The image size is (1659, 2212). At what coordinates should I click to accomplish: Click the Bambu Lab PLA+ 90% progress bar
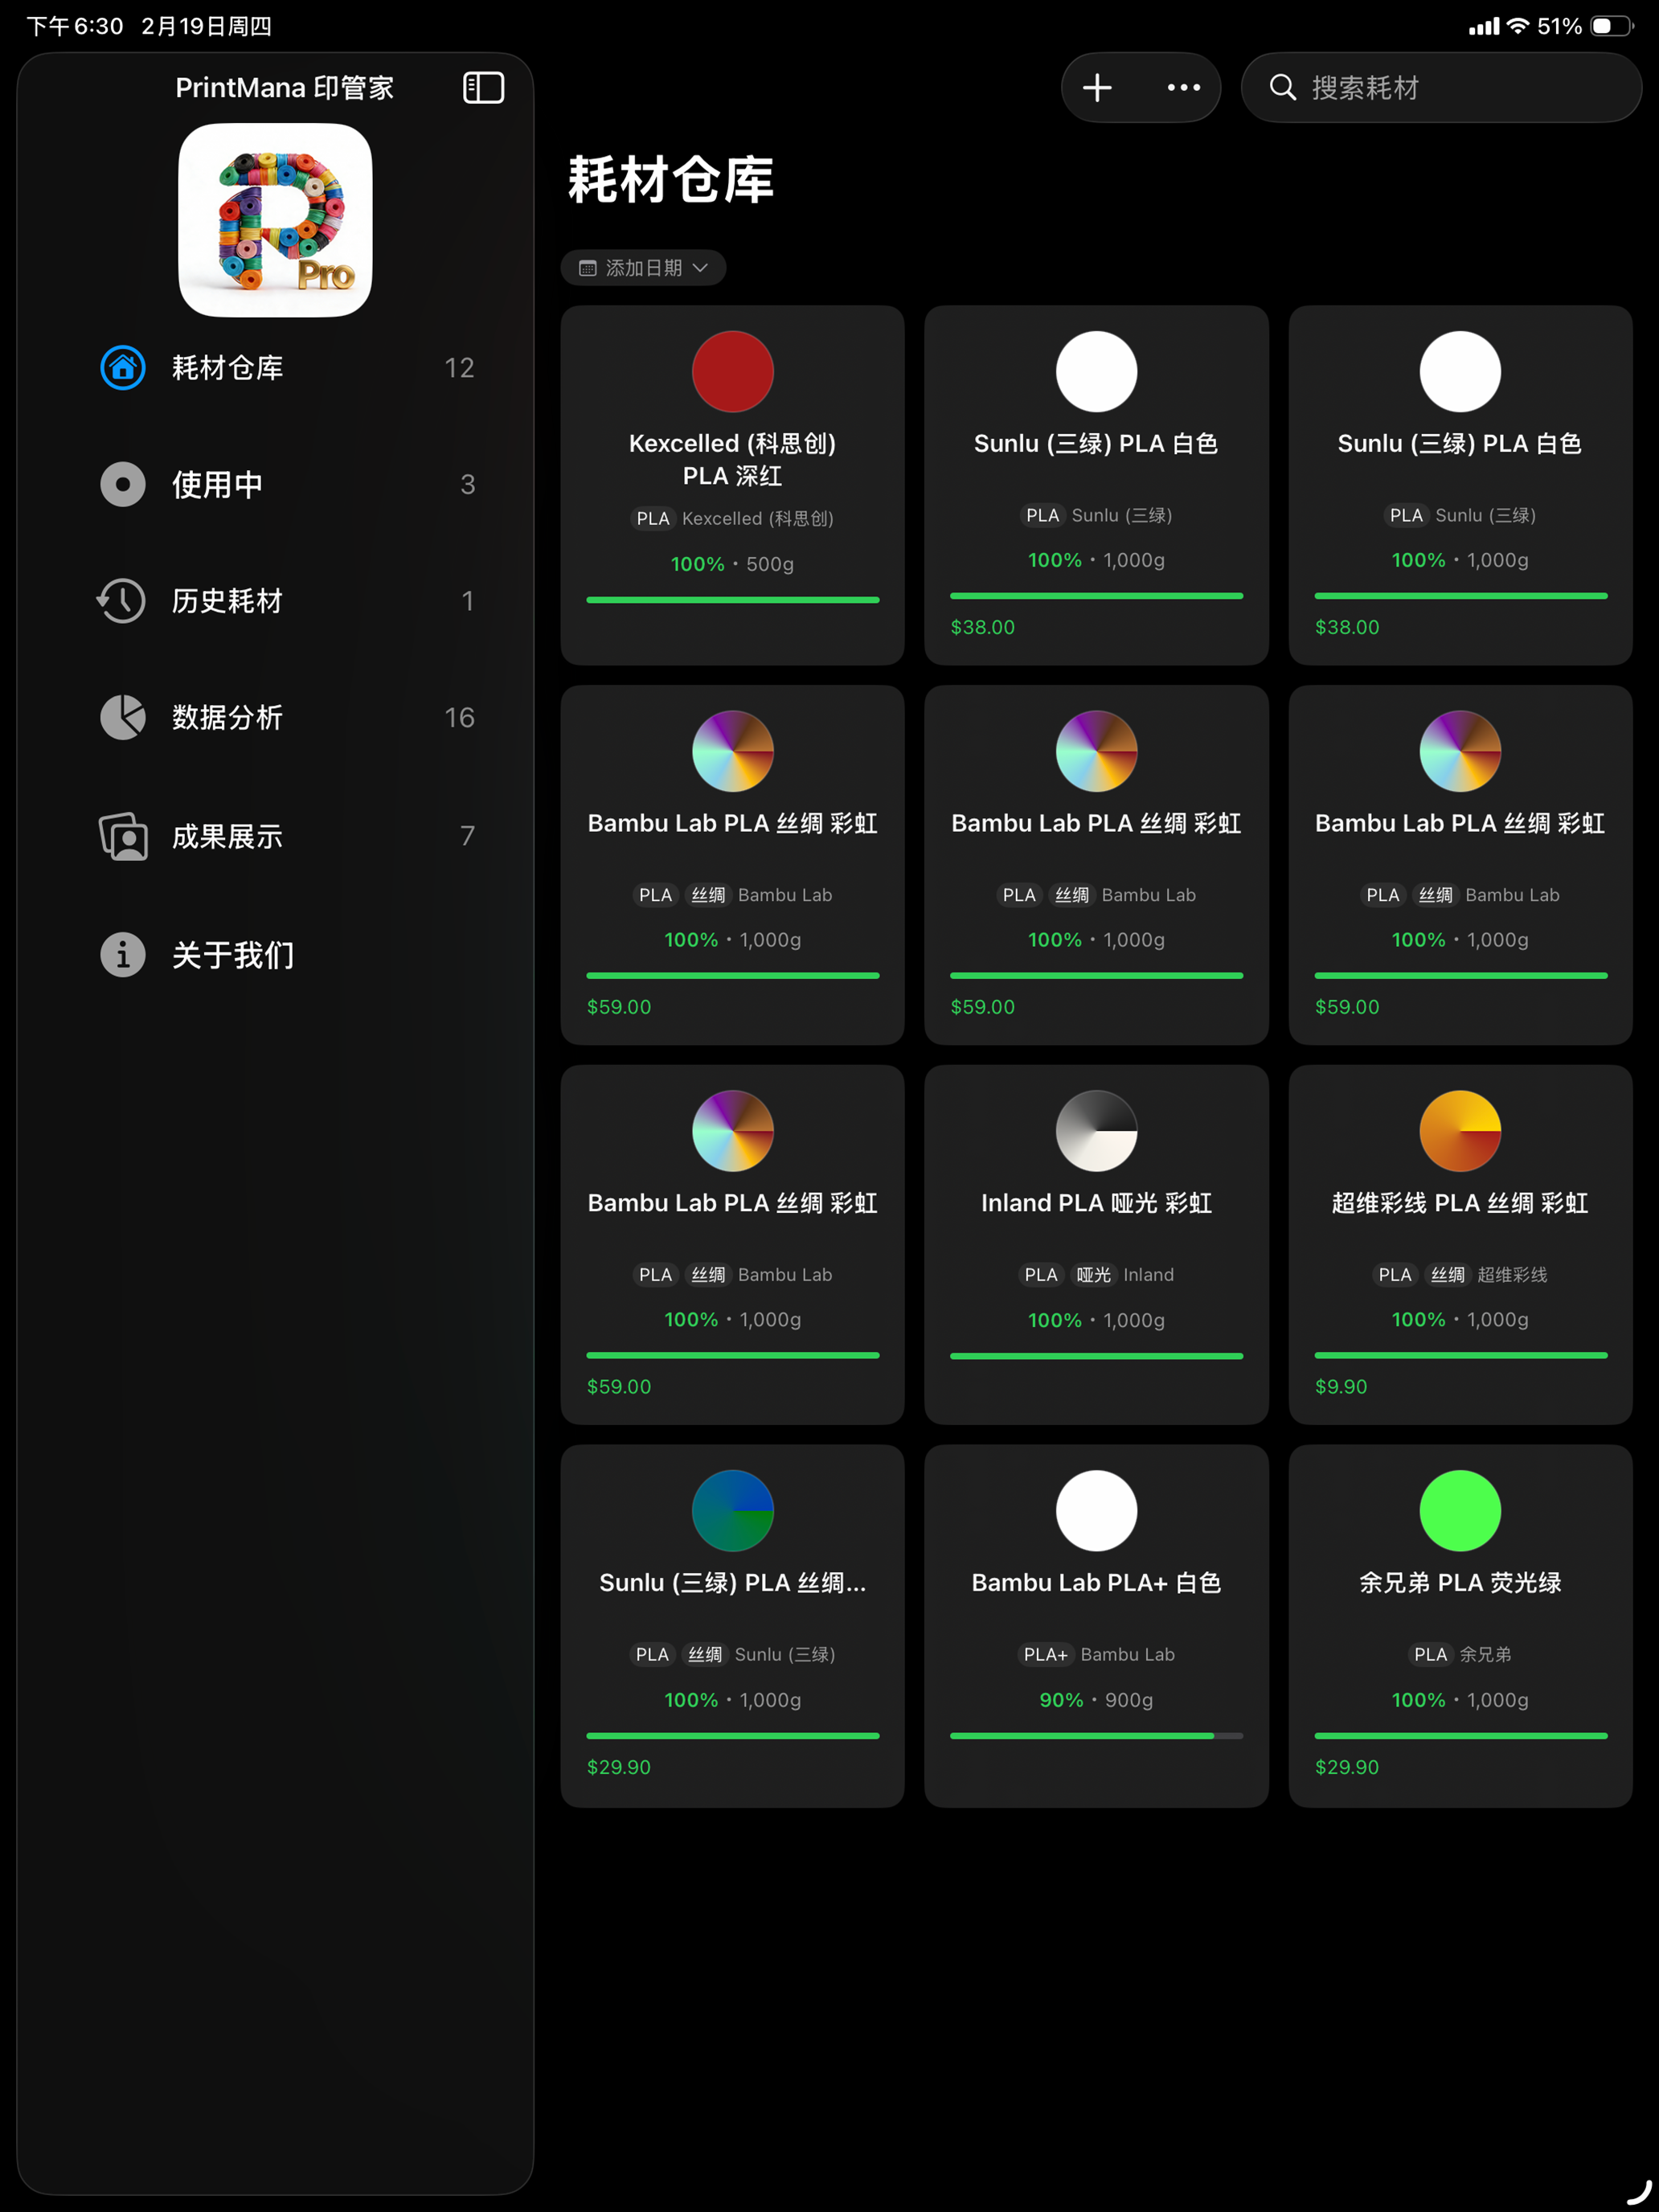point(1097,1736)
